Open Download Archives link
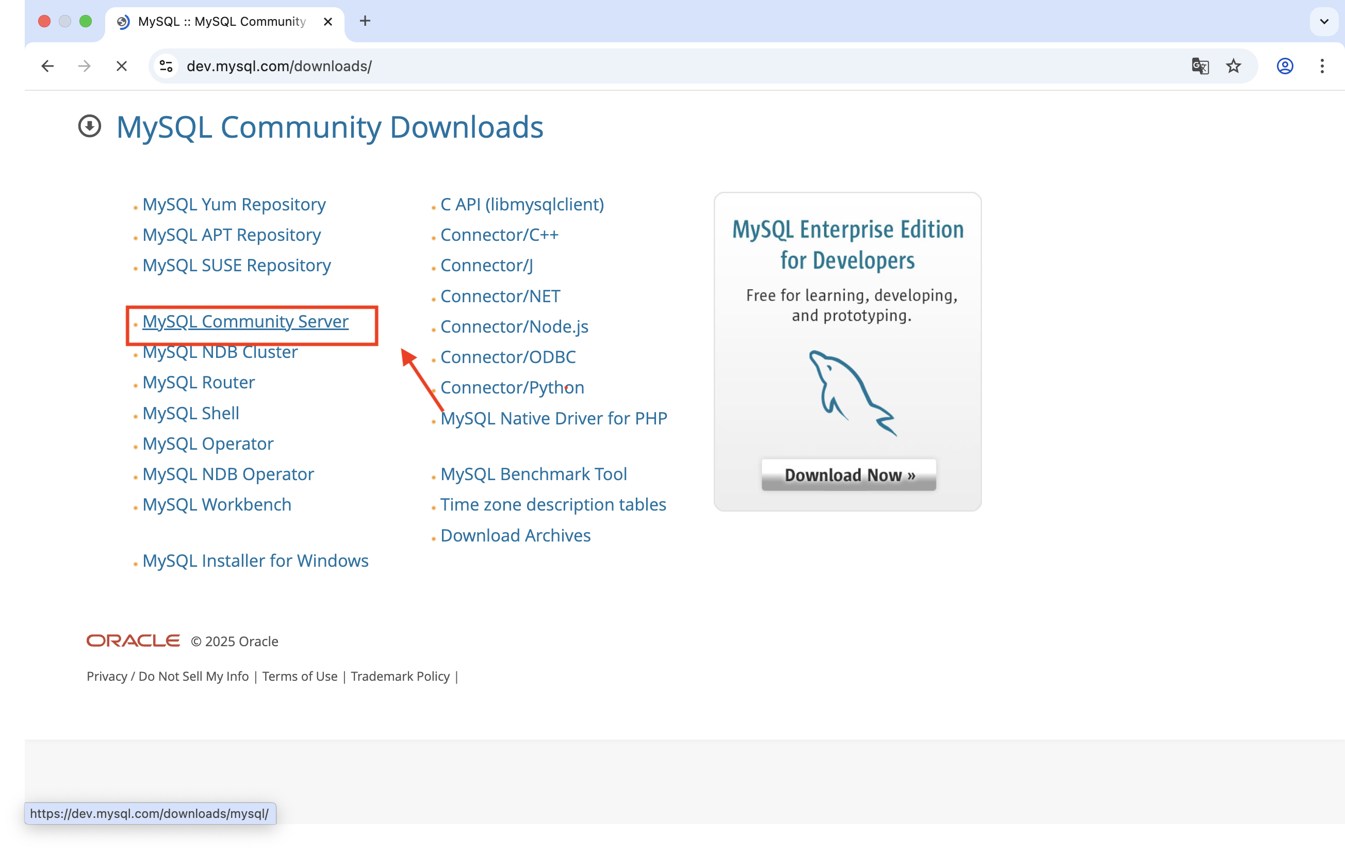This screenshot has height=853, width=1345. tap(515, 535)
